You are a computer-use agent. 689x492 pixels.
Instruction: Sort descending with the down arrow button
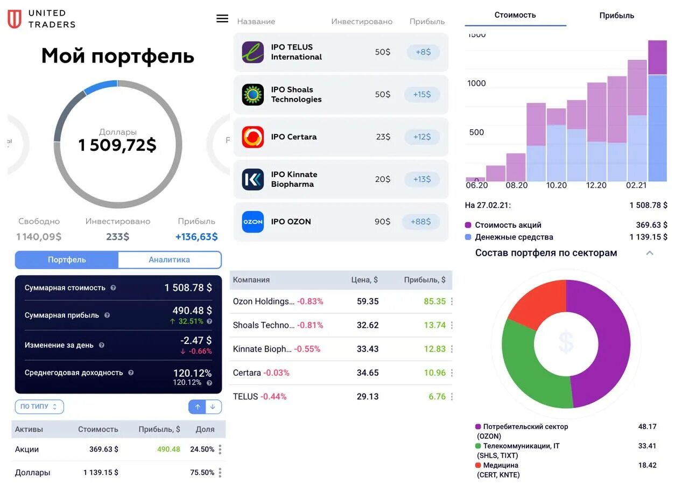point(213,407)
